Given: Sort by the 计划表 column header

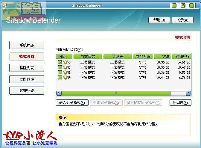Looking at the screenshot, I should click(118, 57).
